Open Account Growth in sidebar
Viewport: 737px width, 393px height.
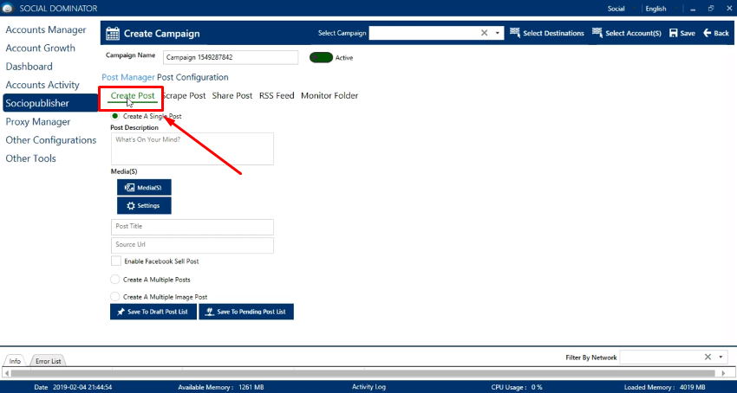click(41, 48)
